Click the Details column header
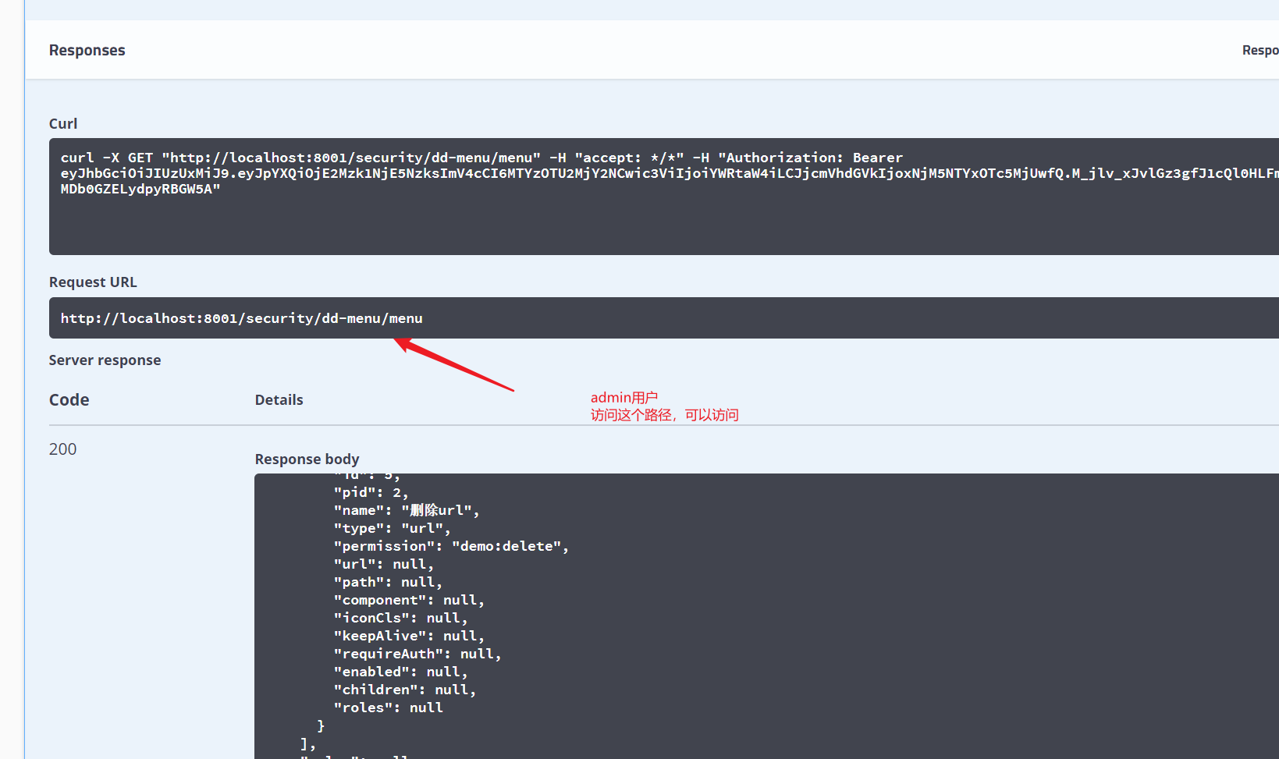The width and height of the screenshot is (1279, 759). [279, 399]
